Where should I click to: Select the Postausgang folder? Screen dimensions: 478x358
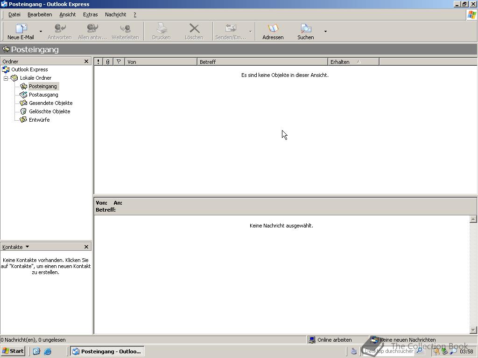(x=43, y=95)
